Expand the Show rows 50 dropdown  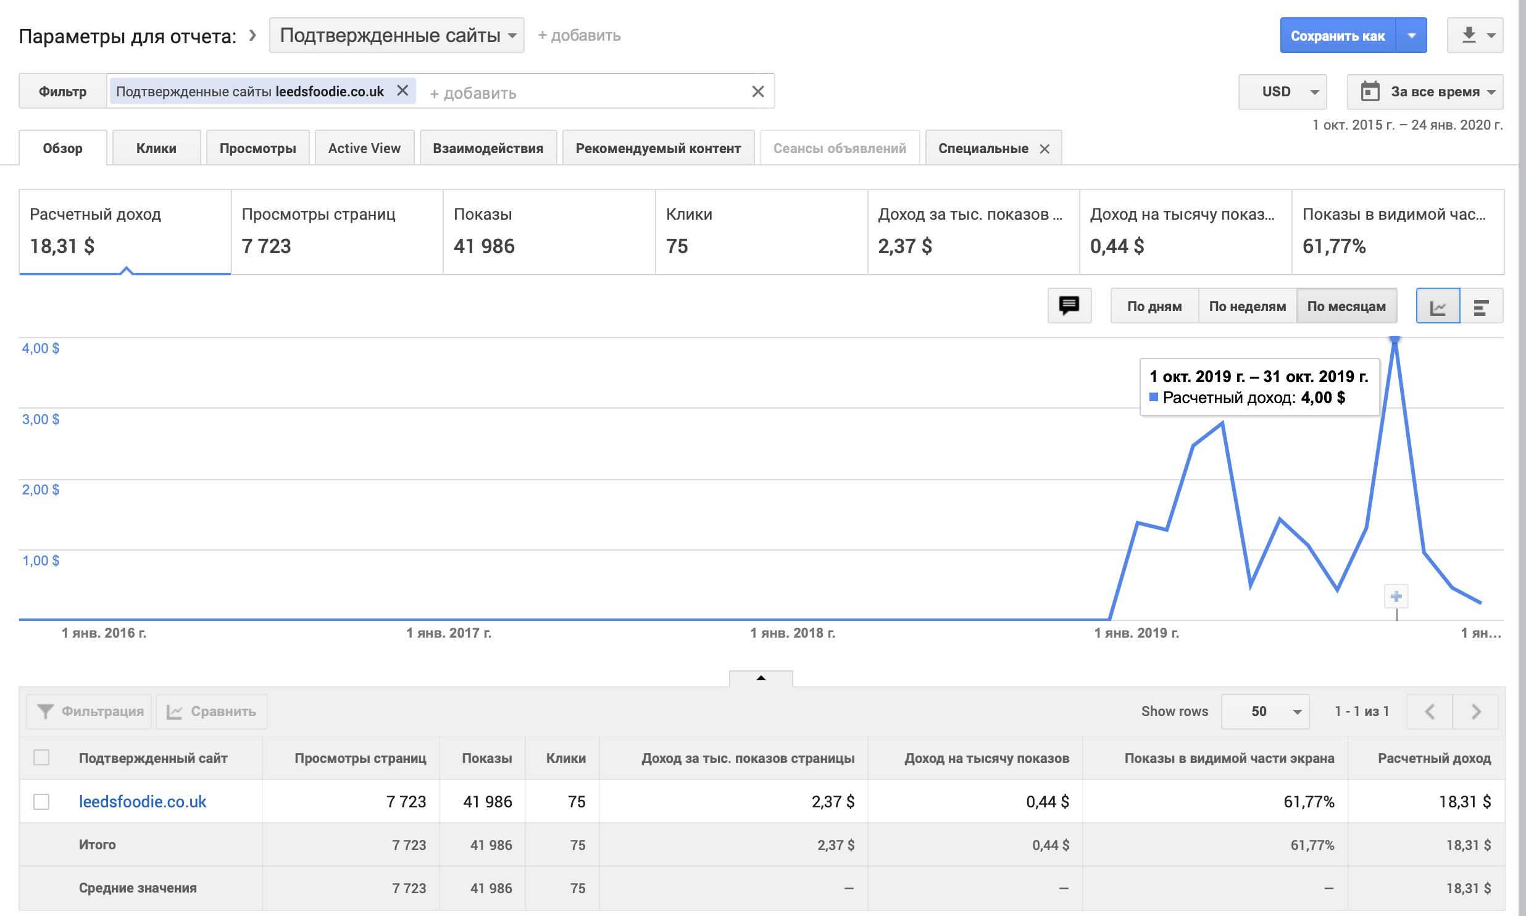pyautogui.click(x=1265, y=711)
